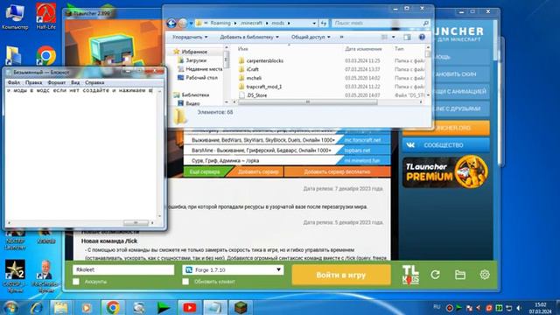Open the address bar history dropdown arrow
Viewport: 560px width, 315px height.
314,24
